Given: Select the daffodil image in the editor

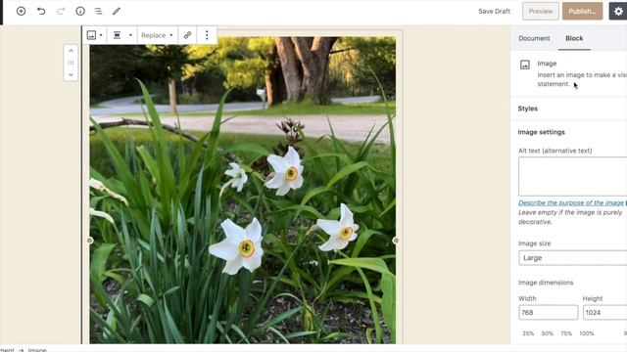Looking at the screenshot, I should (x=243, y=190).
